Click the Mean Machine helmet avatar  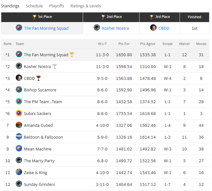19,149
